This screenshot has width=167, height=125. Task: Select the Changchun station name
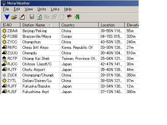click(31, 42)
